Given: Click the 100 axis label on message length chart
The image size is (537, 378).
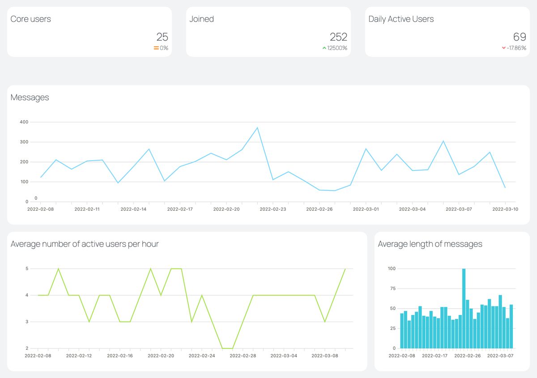Looking at the screenshot, I should pyautogui.click(x=392, y=268).
